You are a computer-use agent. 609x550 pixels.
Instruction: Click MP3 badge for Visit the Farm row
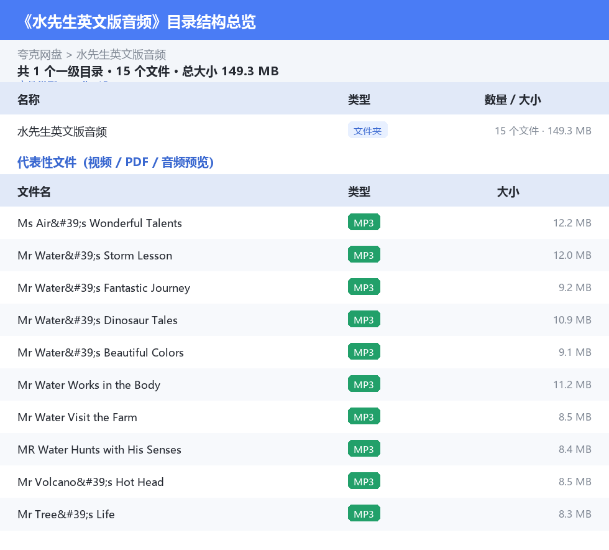pos(364,416)
